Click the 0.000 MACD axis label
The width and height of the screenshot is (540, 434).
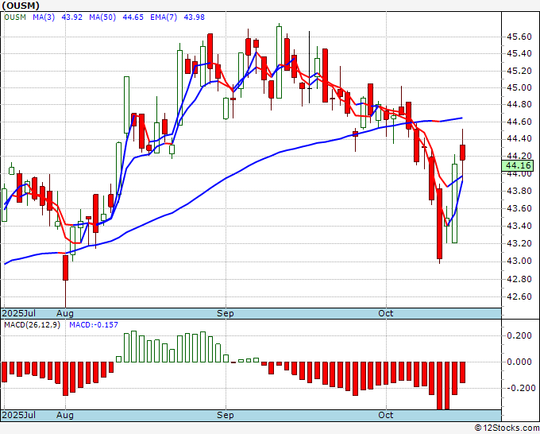519,362
